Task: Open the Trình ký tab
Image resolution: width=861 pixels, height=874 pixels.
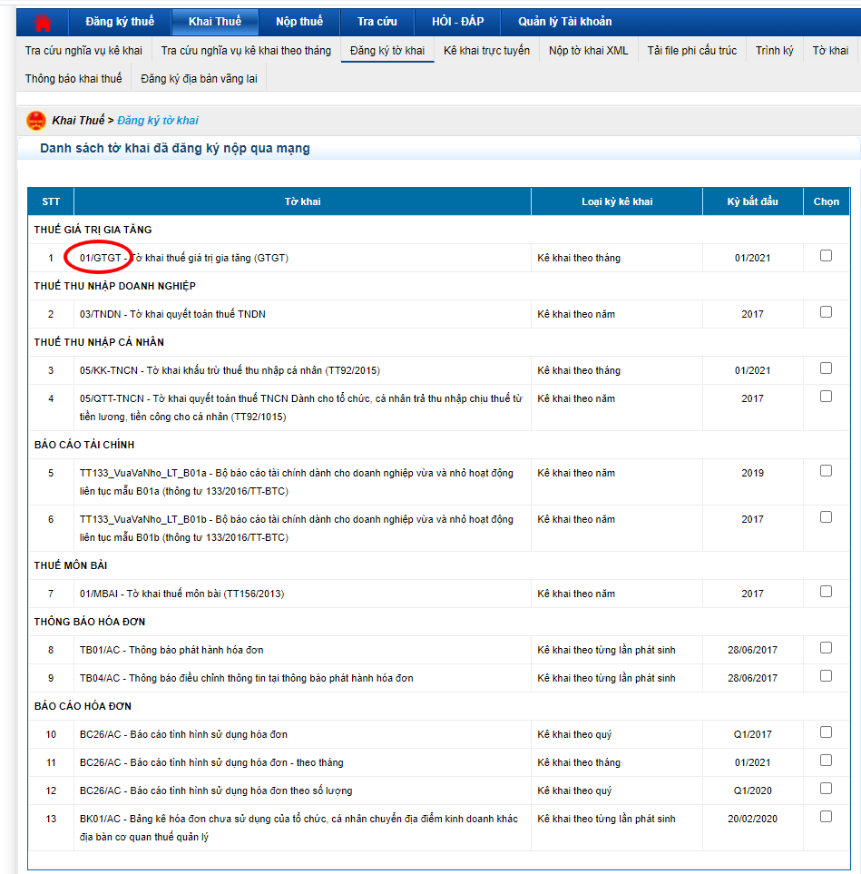Action: pyautogui.click(x=774, y=51)
